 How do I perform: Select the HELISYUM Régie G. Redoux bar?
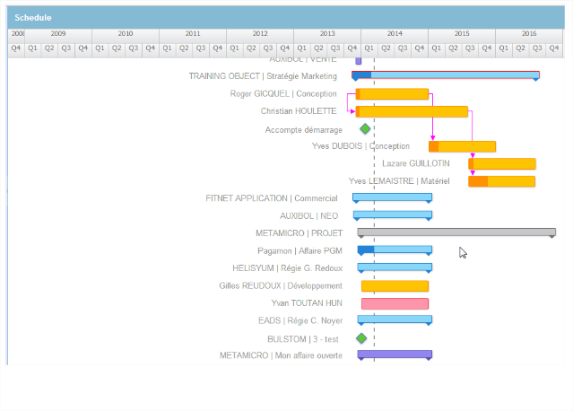point(395,267)
